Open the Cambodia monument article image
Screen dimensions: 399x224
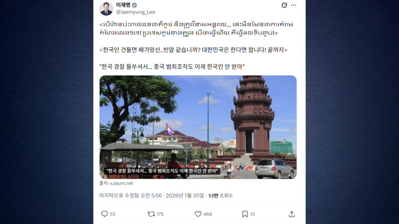coord(198,127)
